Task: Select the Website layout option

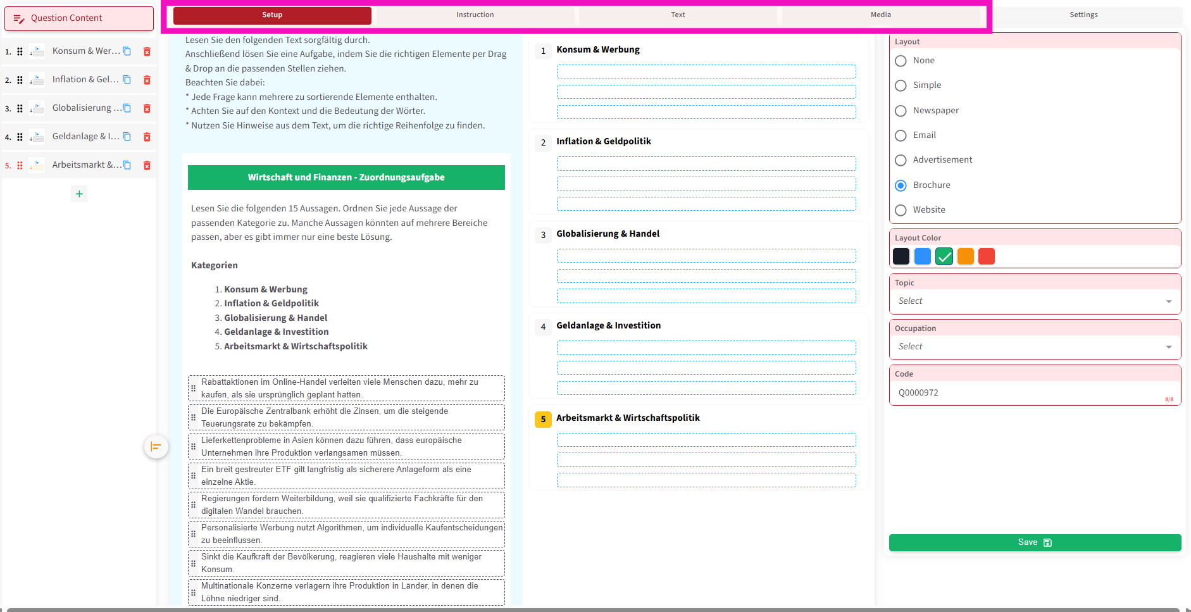Action: pos(901,210)
